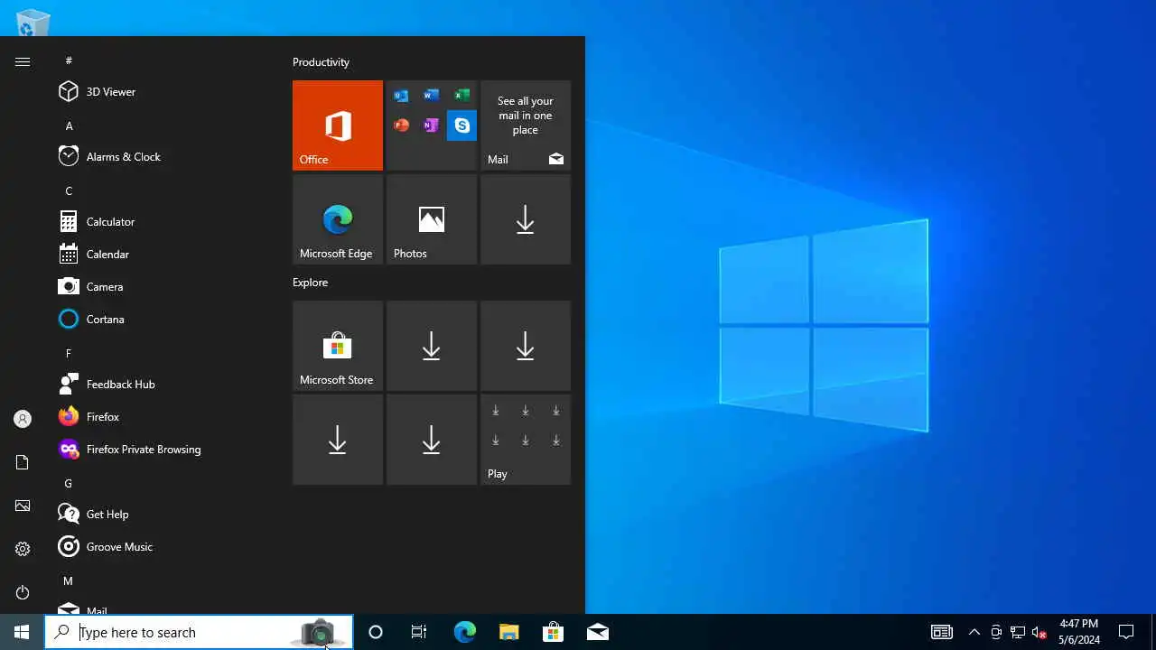Click the 'M' letter header in app list
The image size is (1156, 650).
pos(68,580)
